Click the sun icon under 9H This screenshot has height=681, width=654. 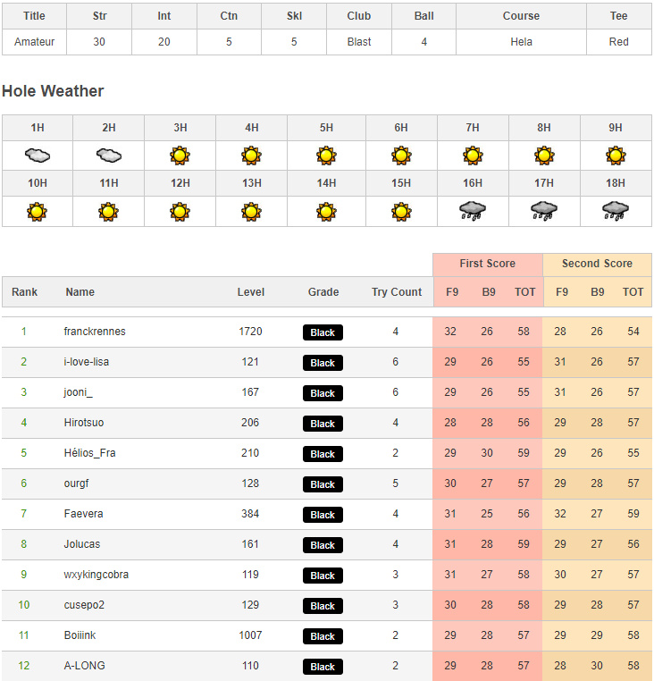(616, 156)
